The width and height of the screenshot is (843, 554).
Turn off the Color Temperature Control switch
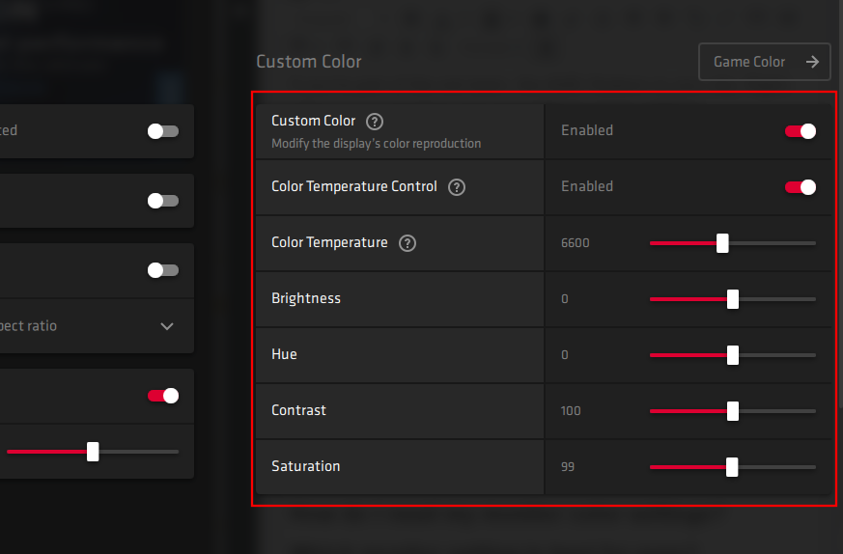801,187
